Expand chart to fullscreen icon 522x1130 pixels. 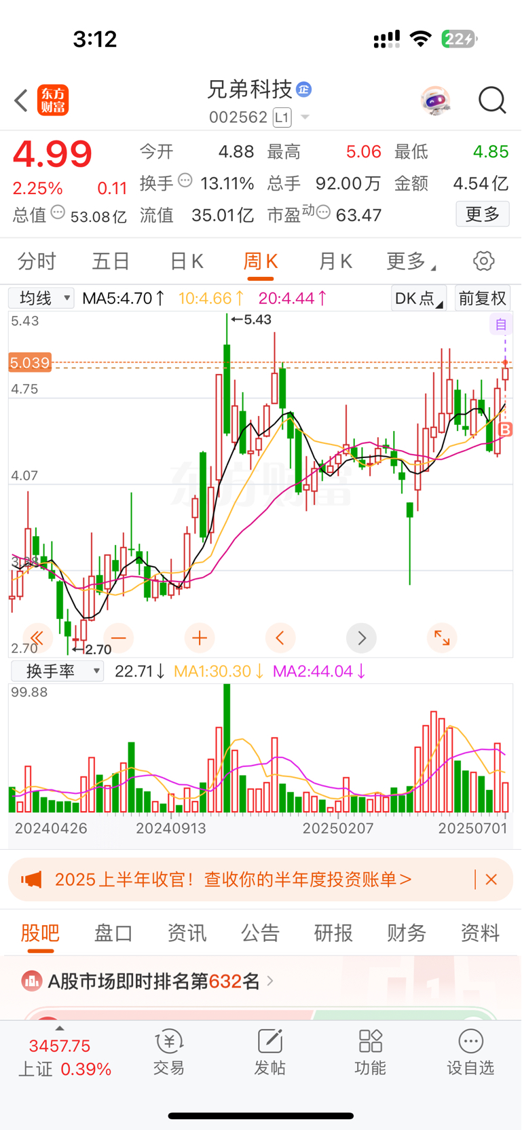tap(442, 638)
